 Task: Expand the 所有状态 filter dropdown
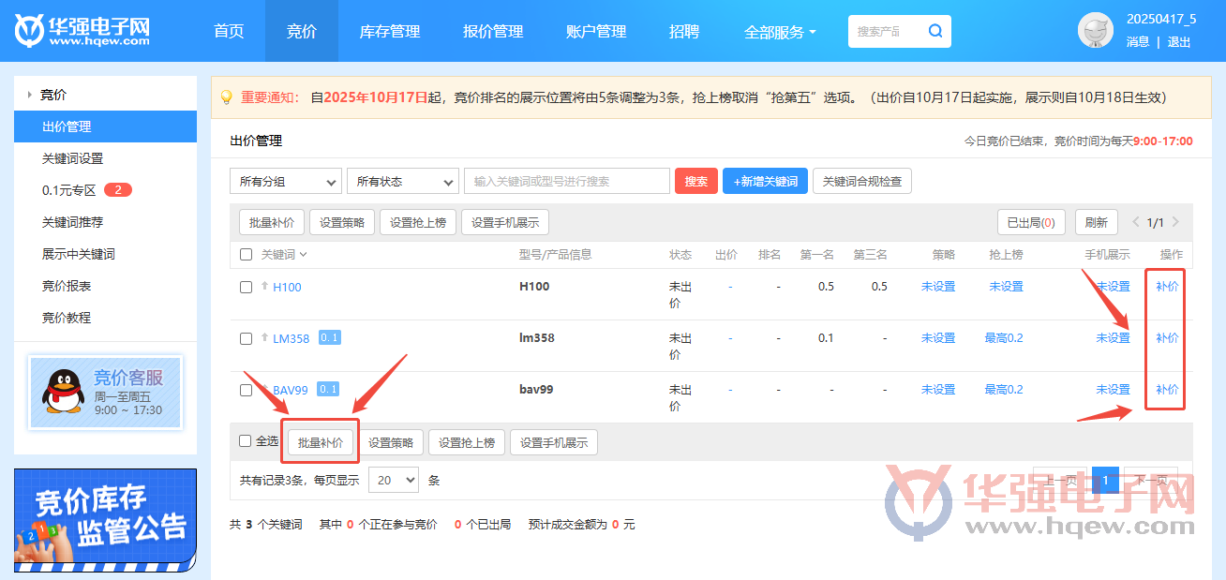tap(402, 182)
